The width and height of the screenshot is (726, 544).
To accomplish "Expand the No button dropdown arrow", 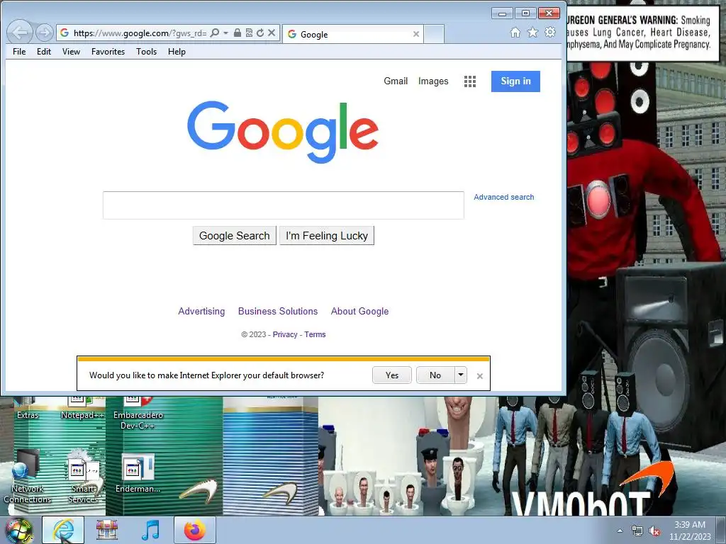I will (x=461, y=375).
